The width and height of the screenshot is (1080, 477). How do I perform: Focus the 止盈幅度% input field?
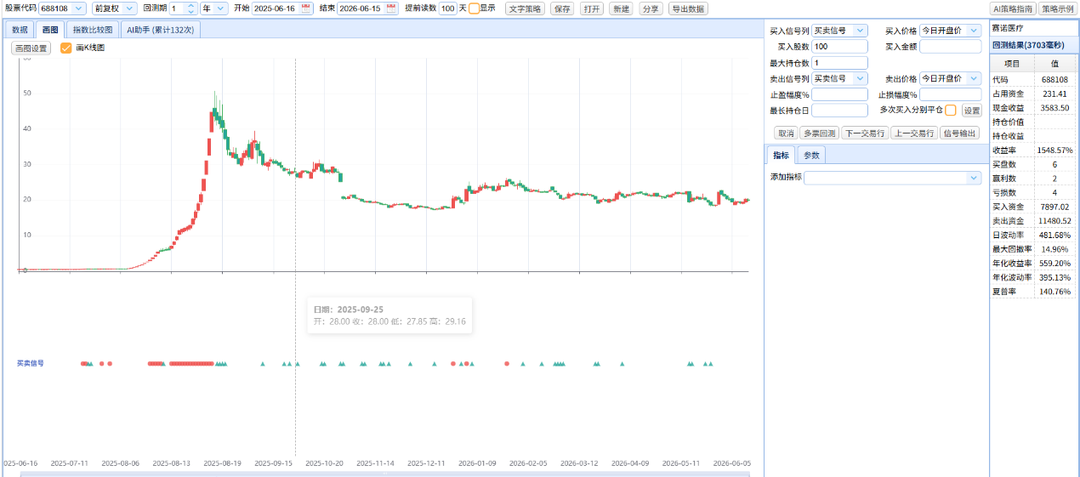839,94
